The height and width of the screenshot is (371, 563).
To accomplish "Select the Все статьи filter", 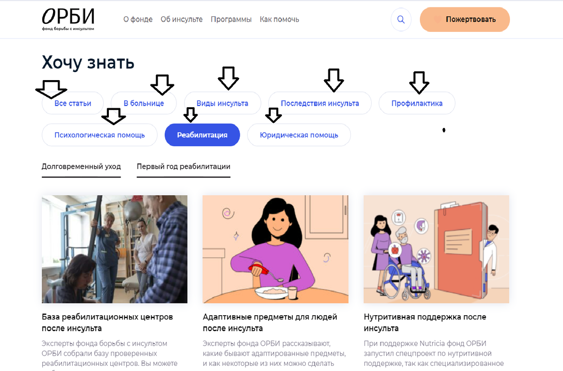I will [x=73, y=103].
